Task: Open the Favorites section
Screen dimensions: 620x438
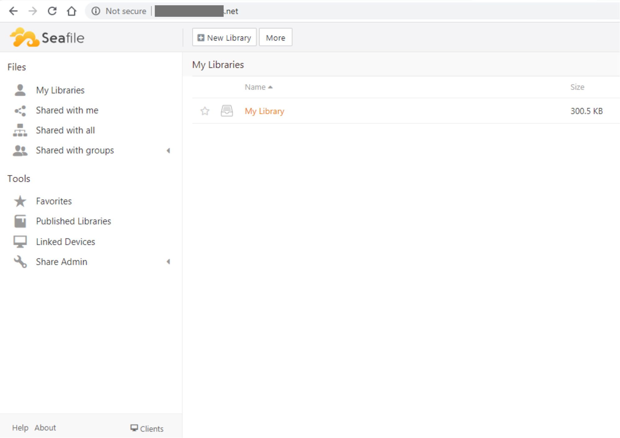Action: point(54,201)
